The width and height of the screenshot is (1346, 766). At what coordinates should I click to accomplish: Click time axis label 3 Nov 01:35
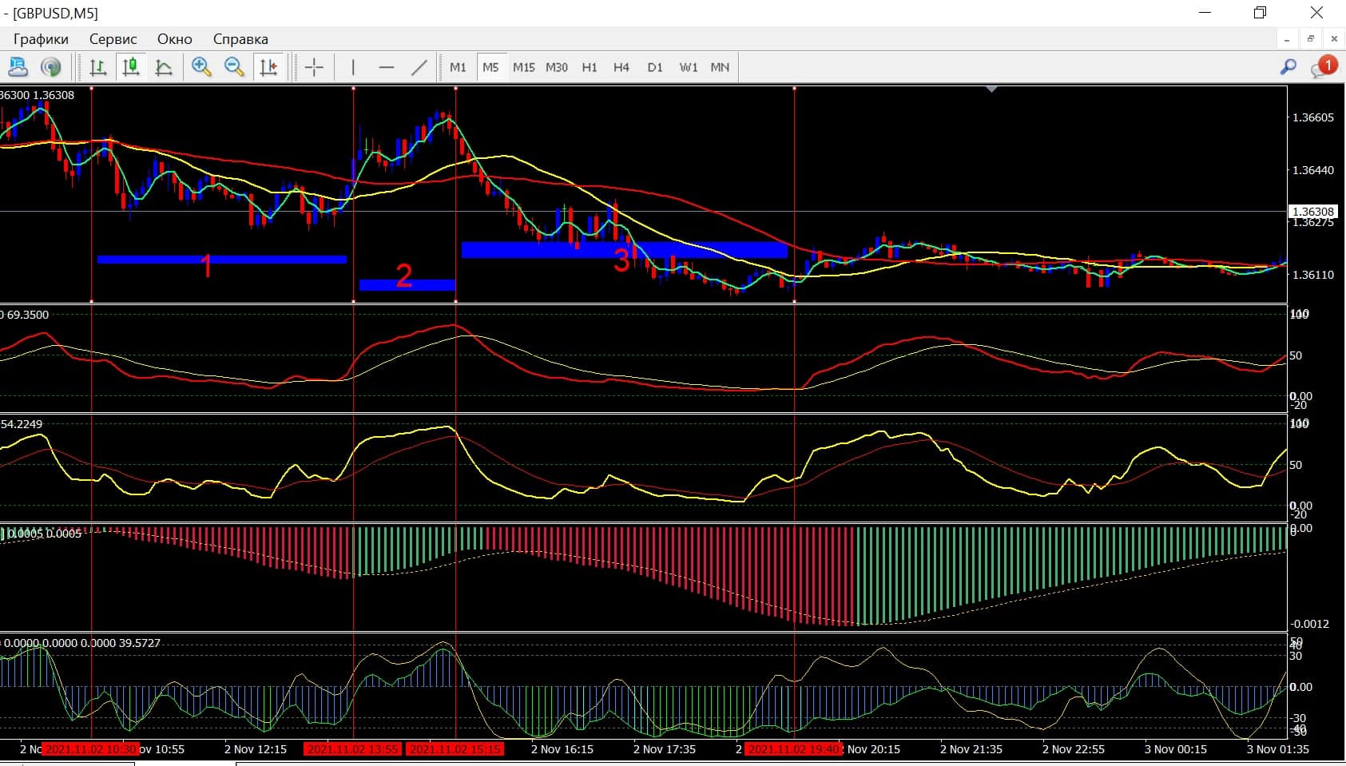pyautogui.click(x=1278, y=749)
